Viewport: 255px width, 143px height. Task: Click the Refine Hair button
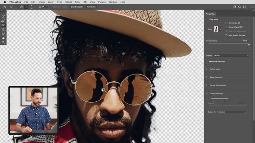(91, 7)
